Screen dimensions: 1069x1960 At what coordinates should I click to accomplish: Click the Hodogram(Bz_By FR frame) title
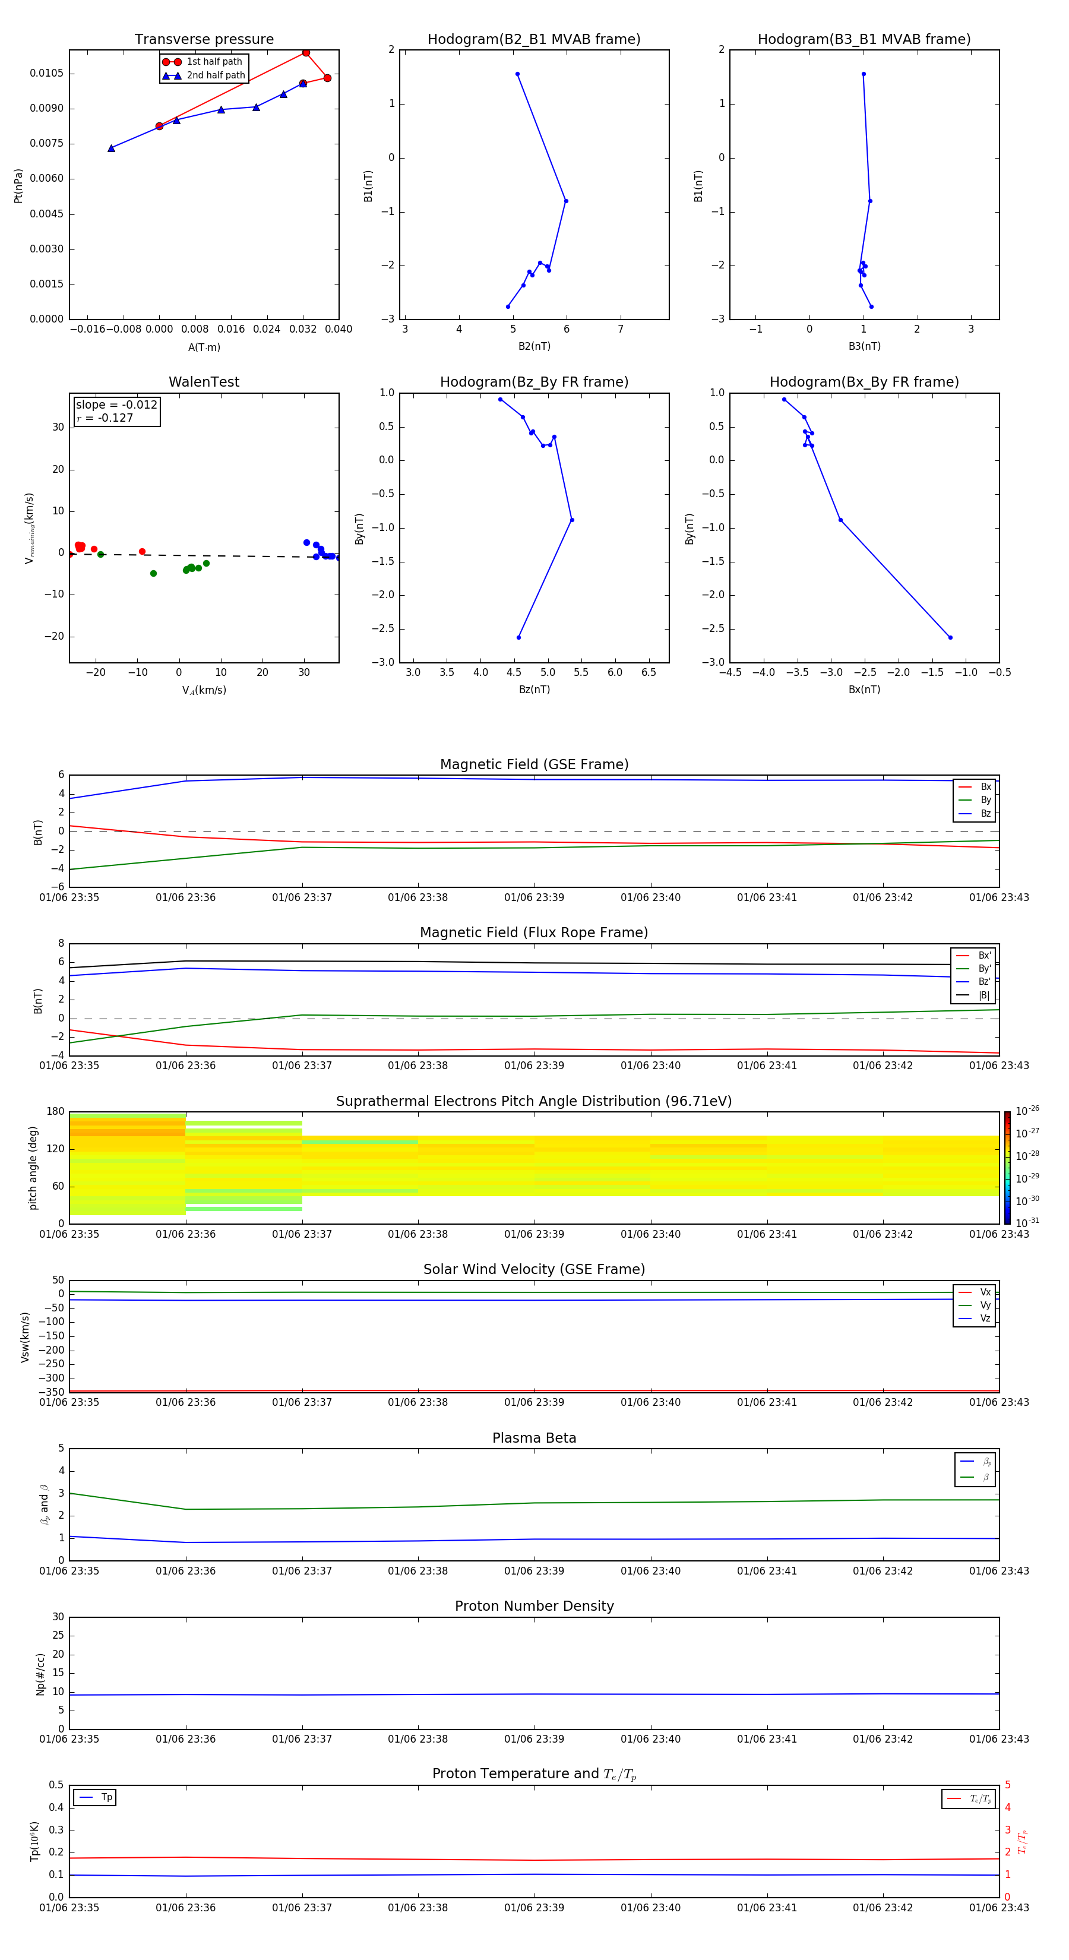point(534,382)
